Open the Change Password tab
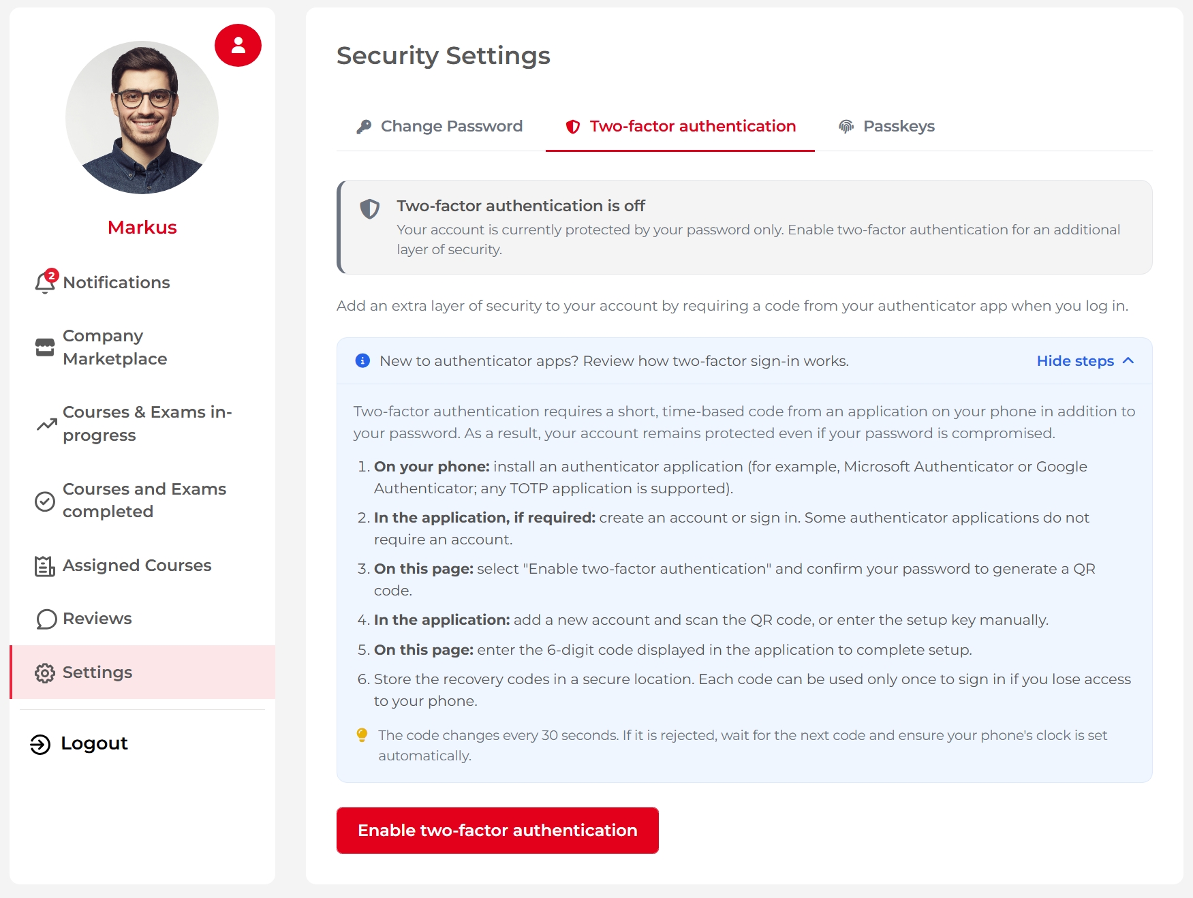The width and height of the screenshot is (1193, 898). pos(440,127)
